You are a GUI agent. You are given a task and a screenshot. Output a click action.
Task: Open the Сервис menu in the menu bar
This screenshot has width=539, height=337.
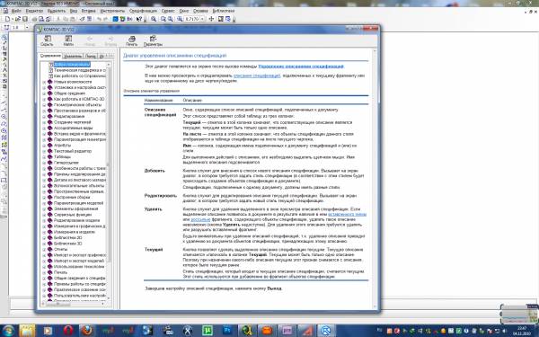[x=168, y=11]
